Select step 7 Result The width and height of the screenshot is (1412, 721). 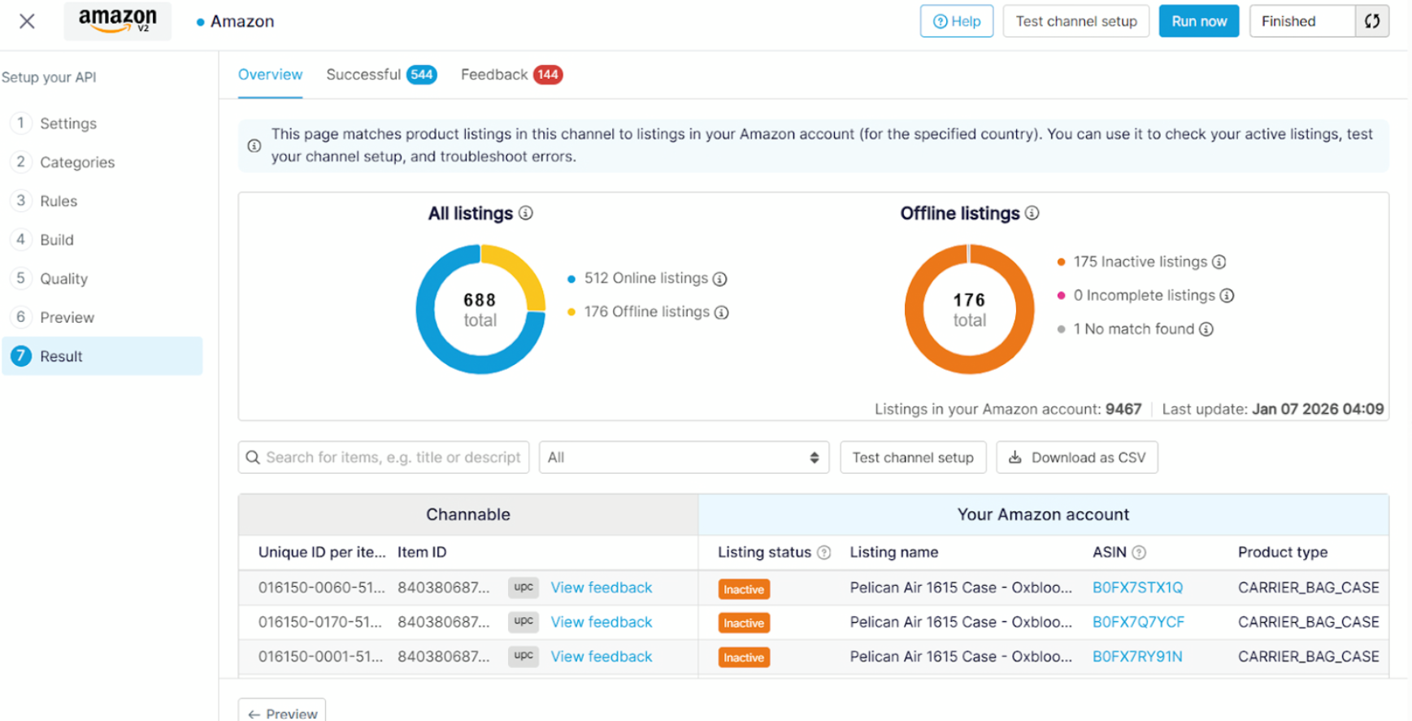[102, 356]
